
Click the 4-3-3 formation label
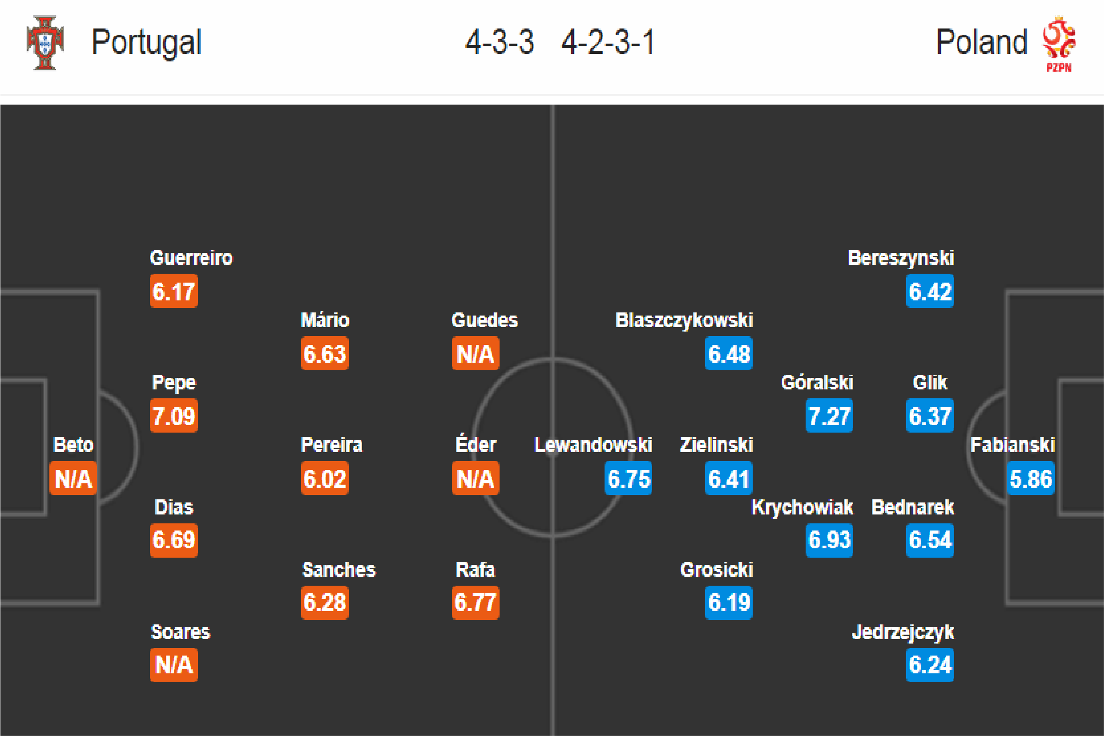[x=500, y=42]
